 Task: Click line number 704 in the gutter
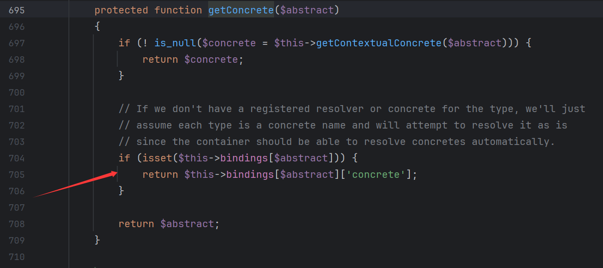click(x=16, y=158)
